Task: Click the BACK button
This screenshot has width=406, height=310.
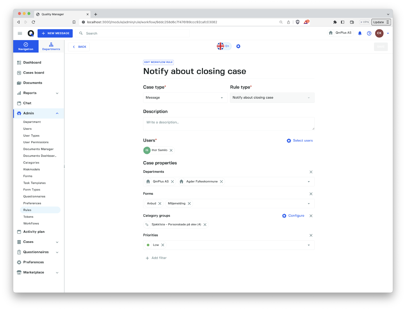Action: click(x=79, y=47)
